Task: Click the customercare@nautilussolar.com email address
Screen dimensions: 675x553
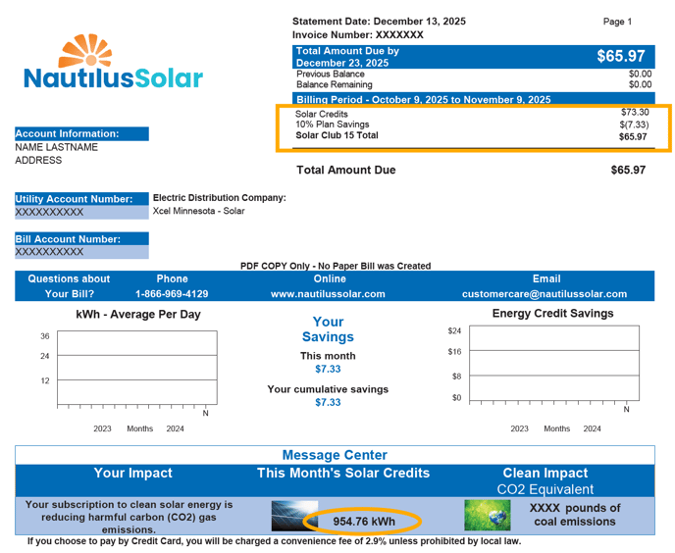Action: [x=545, y=294]
